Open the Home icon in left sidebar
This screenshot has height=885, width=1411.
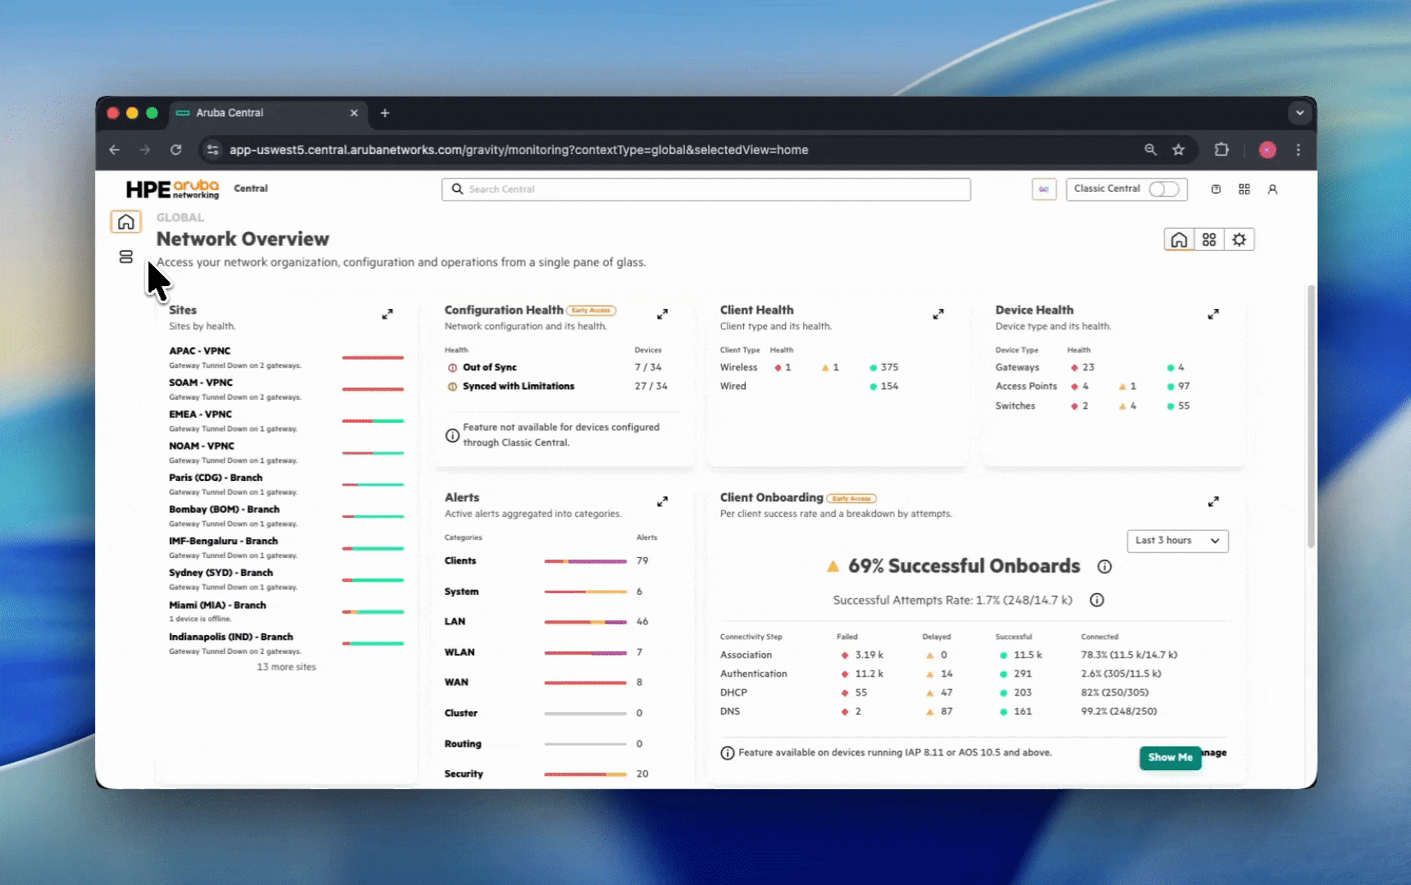[126, 221]
